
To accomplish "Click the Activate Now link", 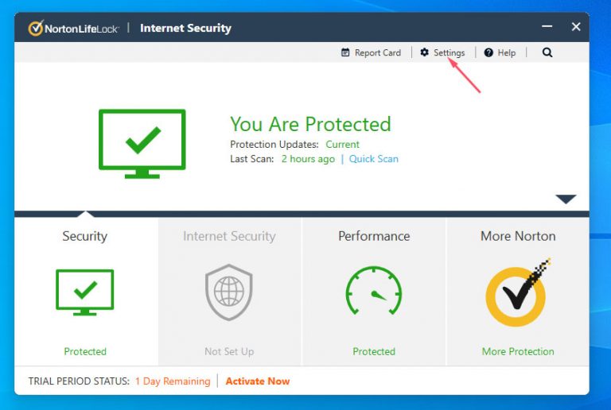I will pos(258,381).
